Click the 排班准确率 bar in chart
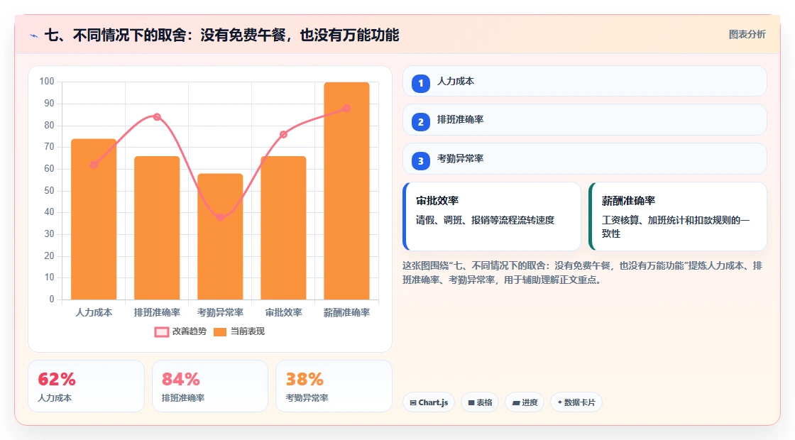The width and height of the screenshot is (795, 440). pyautogui.click(x=157, y=228)
